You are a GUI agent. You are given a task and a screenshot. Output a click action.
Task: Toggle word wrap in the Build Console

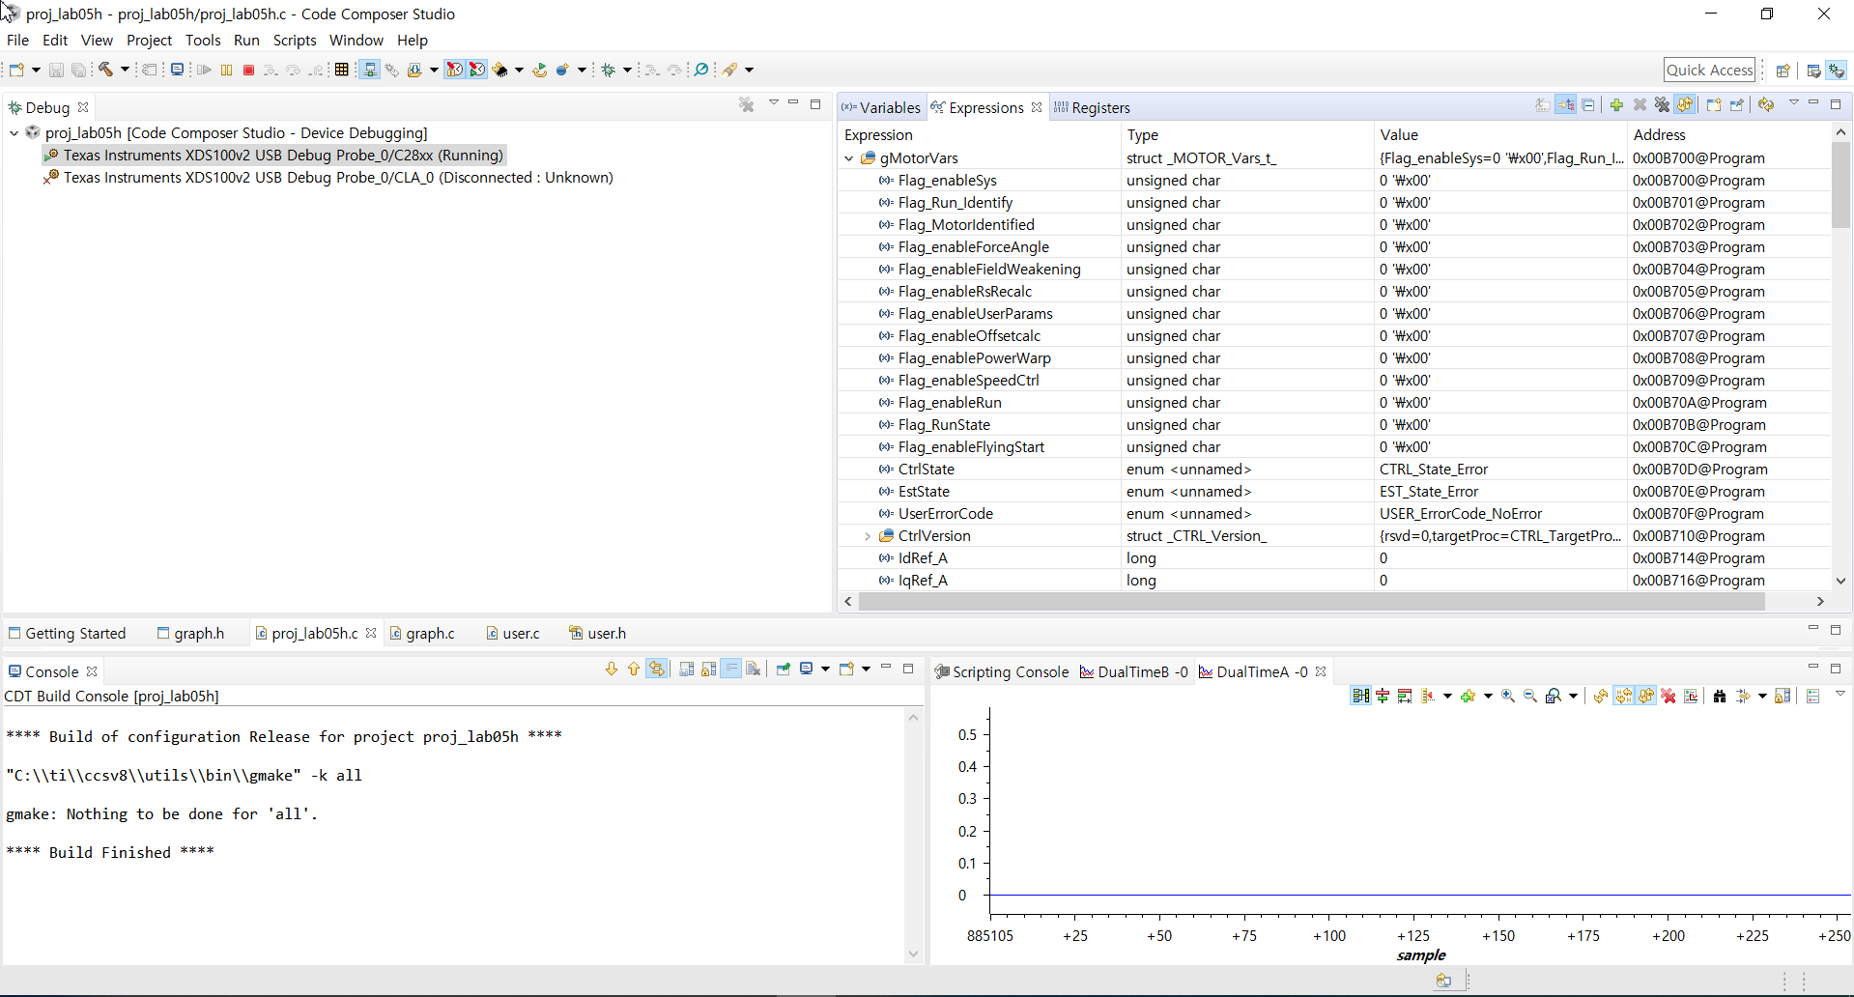point(731,669)
